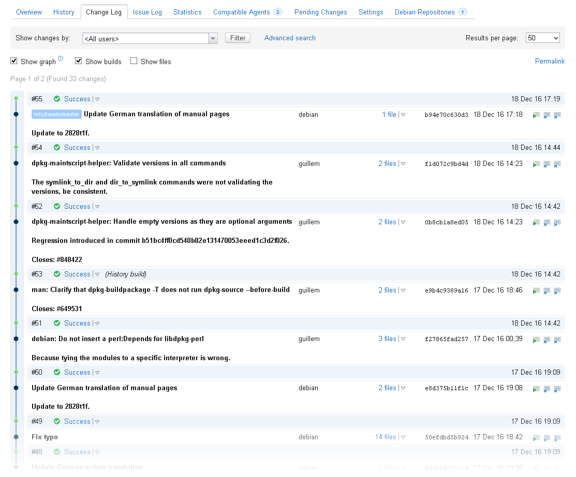Click commit hash 0b8cb1a8ed05

point(446,222)
